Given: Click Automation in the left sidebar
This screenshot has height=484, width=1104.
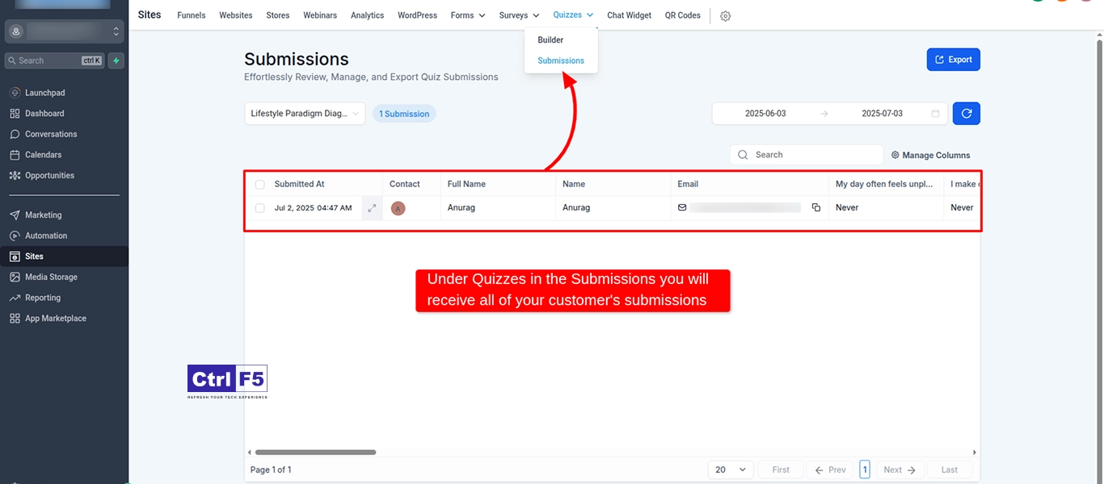Looking at the screenshot, I should point(46,236).
